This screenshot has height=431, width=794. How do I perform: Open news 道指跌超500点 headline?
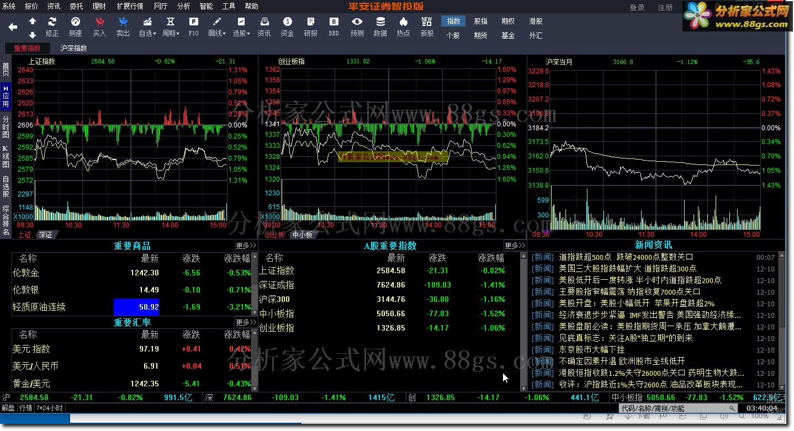pos(626,257)
